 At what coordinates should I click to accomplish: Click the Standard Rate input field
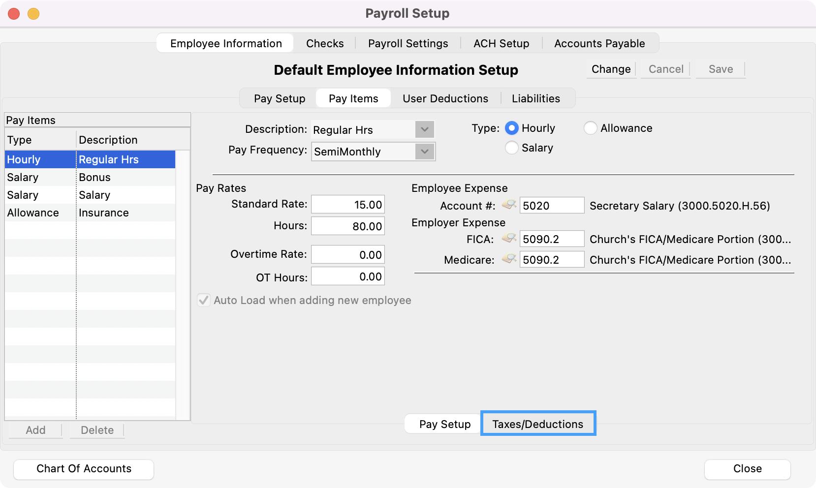(x=348, y=205)
